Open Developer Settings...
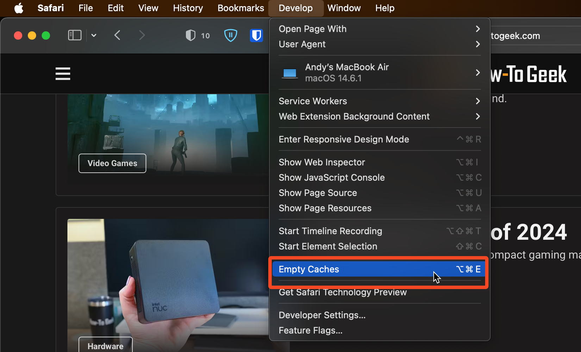The width and height of the screenshot is (581, 352). click(x=380, y=315)
